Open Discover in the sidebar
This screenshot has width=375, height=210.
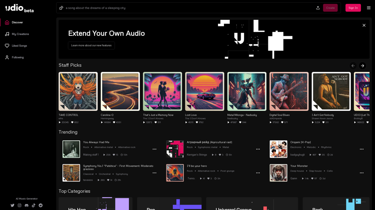(x=17, y=23)
